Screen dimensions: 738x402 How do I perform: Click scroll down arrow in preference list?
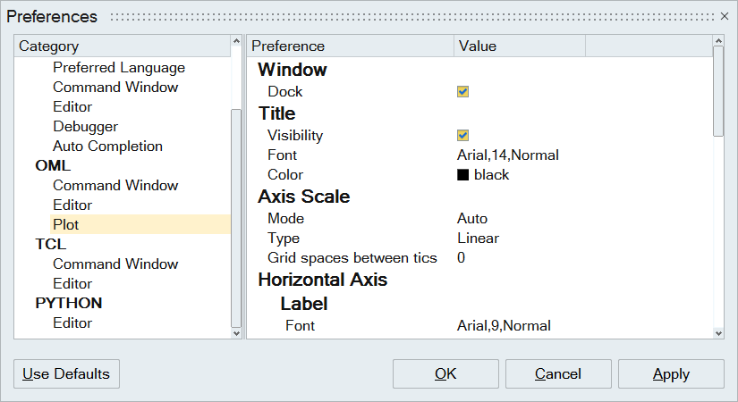coord(717,332)
